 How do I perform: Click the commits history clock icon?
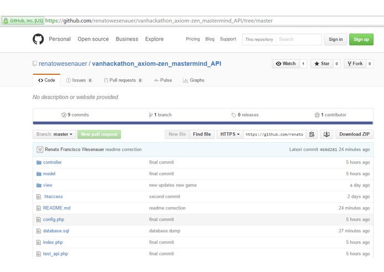coord(64,115)
